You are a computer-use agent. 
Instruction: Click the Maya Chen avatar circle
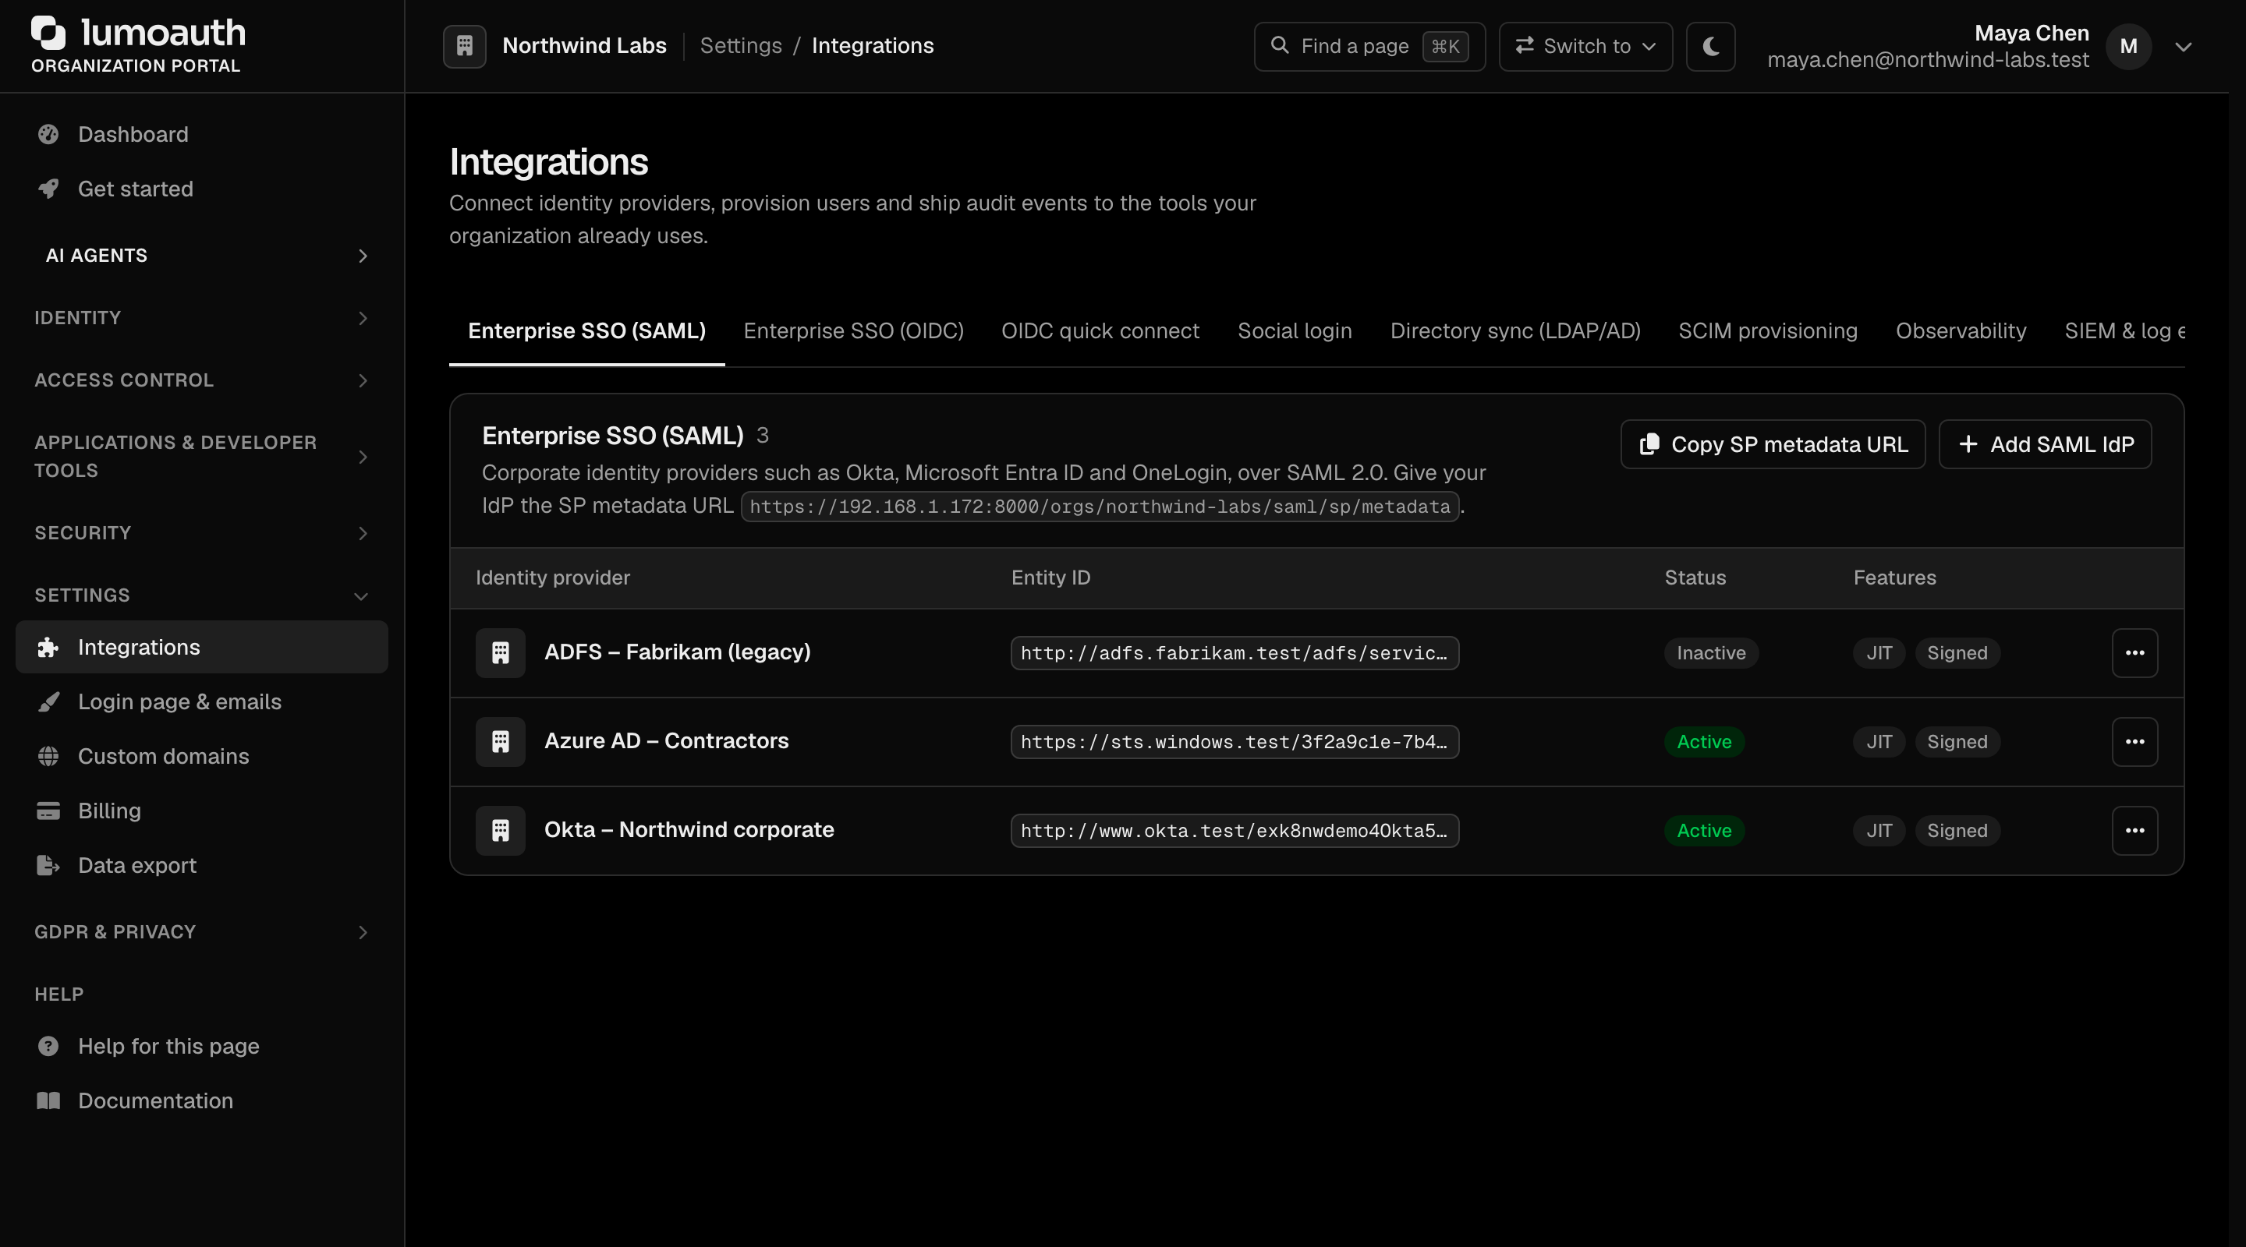pos(2128,46)
